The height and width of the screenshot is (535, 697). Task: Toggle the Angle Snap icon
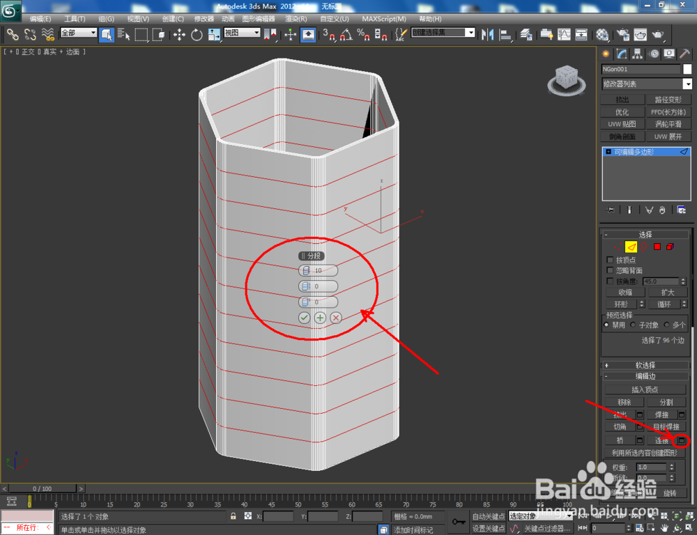[346, 34]
